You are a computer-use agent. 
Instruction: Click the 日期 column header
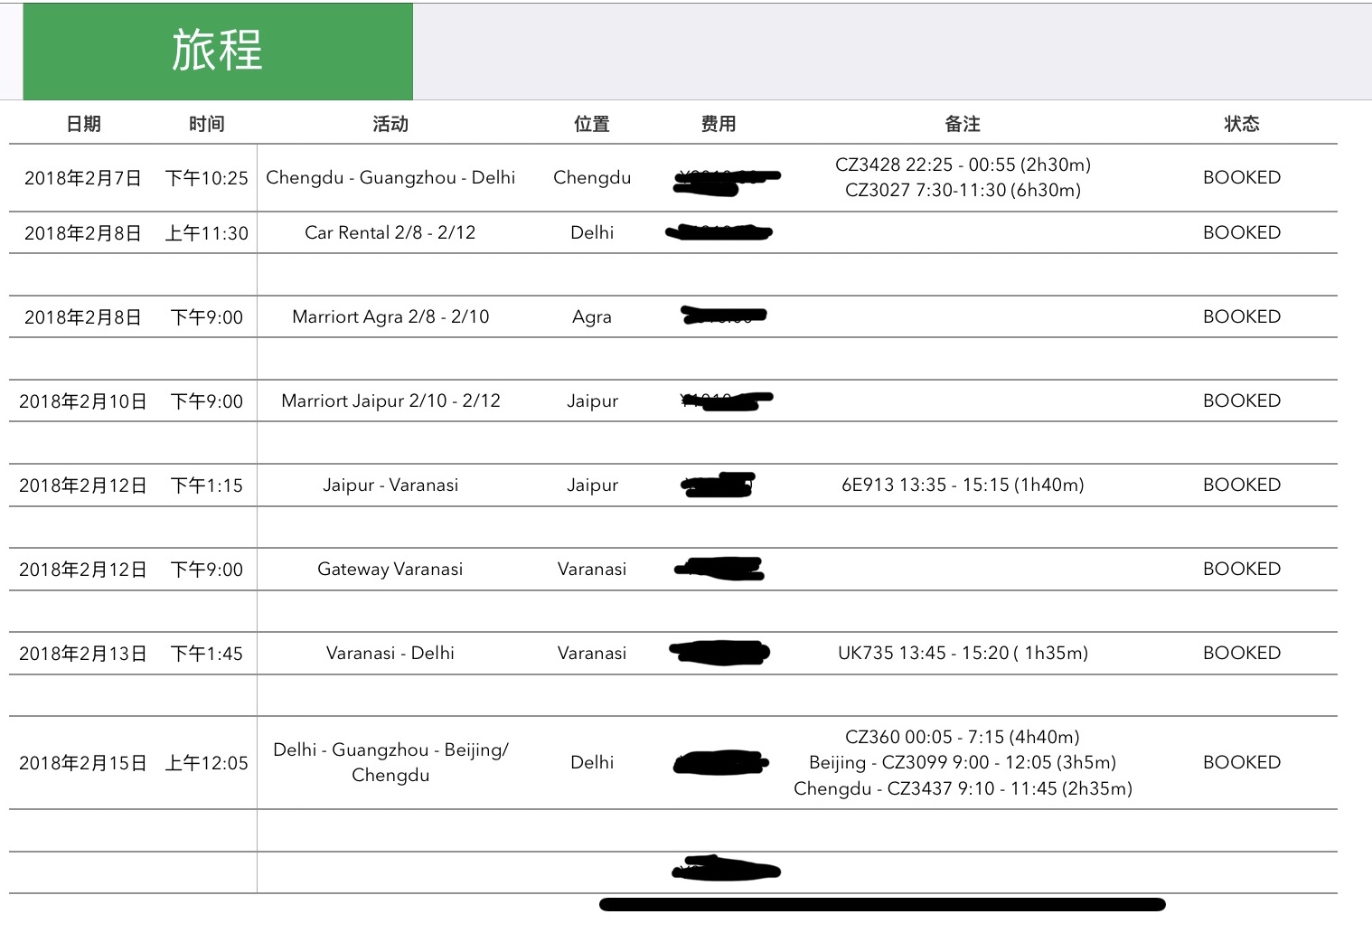point(83,124)
